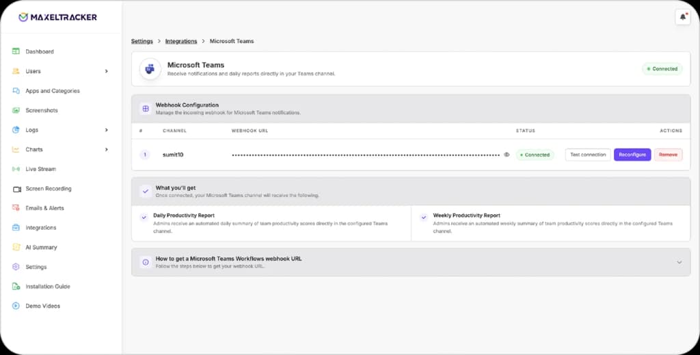Image resolution: width=700 pixels, height=355 pixels.
Task: Click the STATUS column header
Action: coord(526,131)
